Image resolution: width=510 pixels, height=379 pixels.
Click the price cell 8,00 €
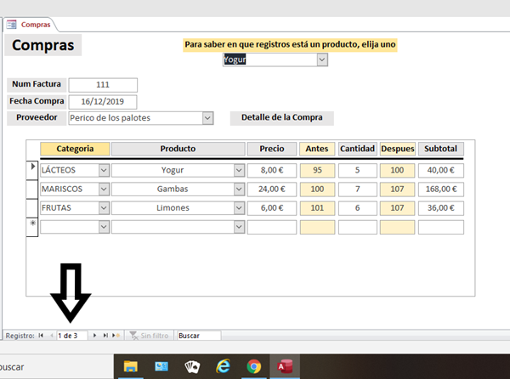tap(272, 170)
